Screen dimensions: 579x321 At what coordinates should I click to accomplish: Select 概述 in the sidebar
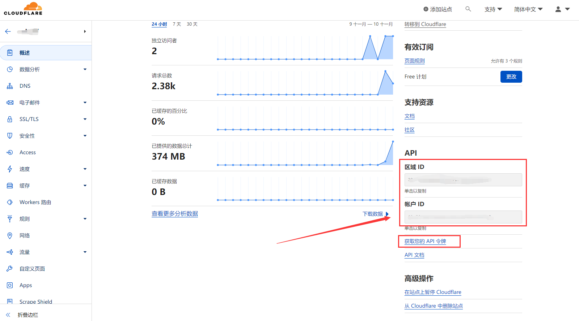point(25,53)
